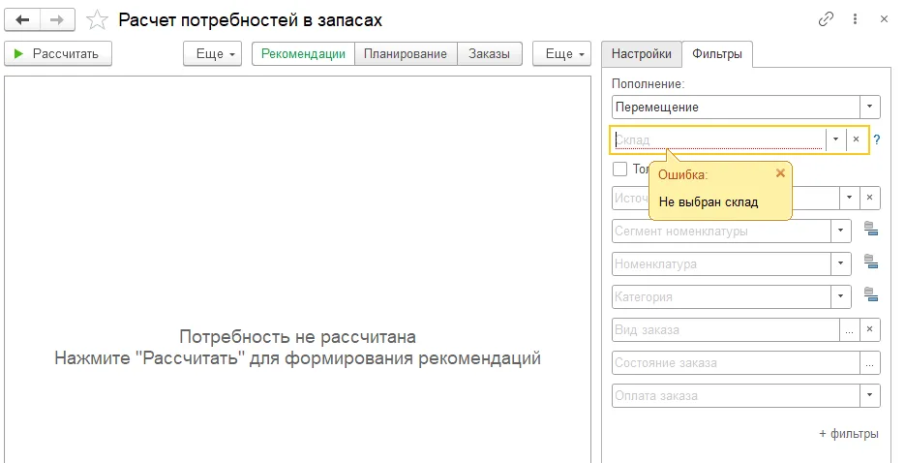Select the Фильтры tab
This screenshot has height=463, width=905.
[x=717, y=53]
